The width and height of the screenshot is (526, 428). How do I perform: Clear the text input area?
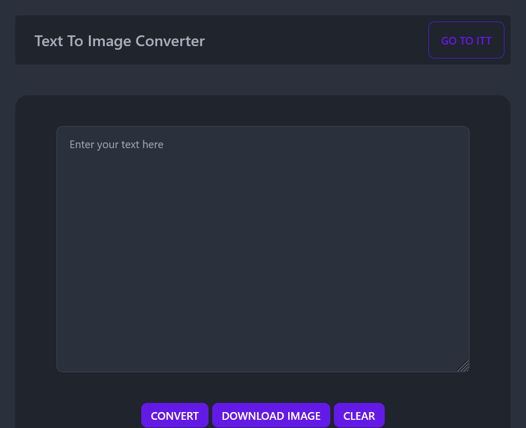[x=359, y=415]
